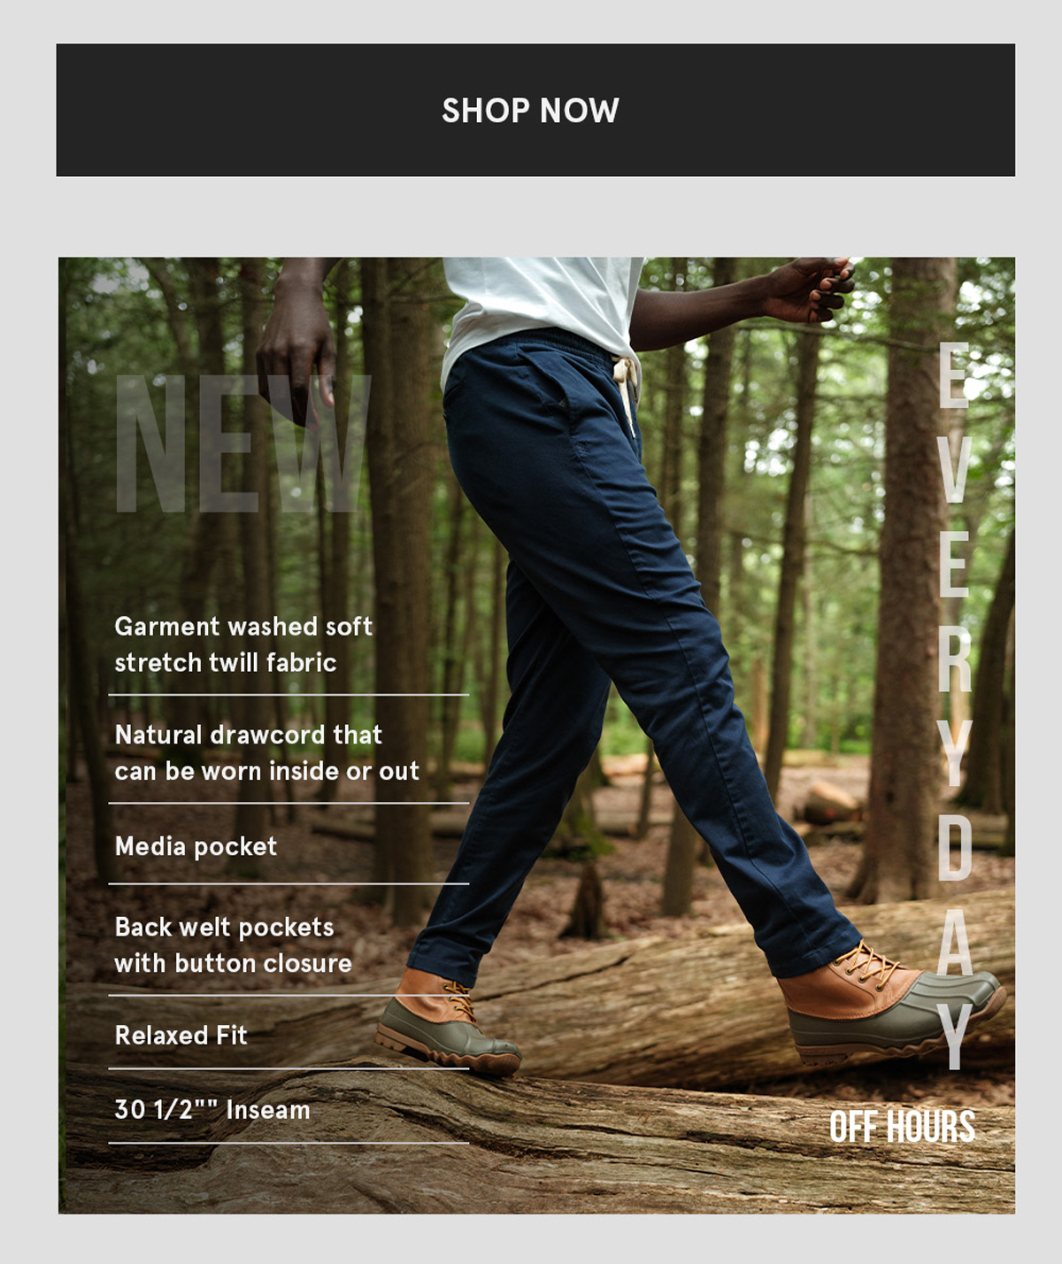Click the 'Media pocket' feature line
Screen dimensions: 1062x1264
pos(196,846)
